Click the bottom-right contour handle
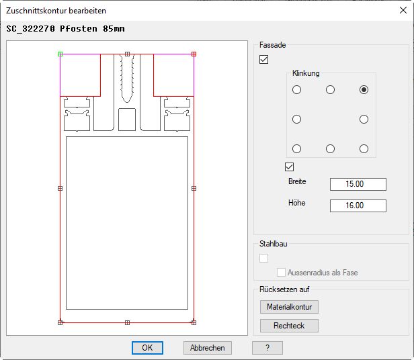The width and height of the screenshot is (414, 360). [x=194, y=322]
